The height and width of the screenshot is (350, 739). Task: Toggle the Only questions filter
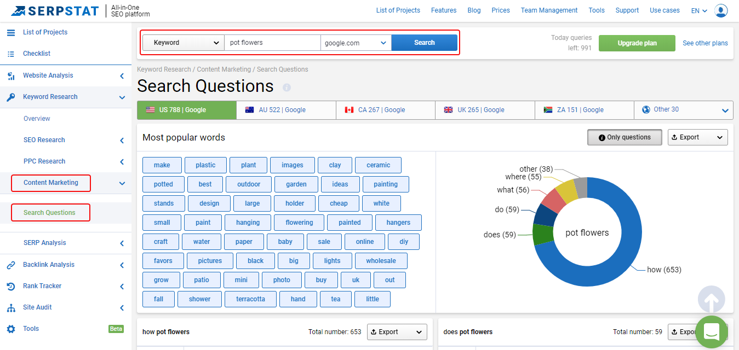(624, 137)
